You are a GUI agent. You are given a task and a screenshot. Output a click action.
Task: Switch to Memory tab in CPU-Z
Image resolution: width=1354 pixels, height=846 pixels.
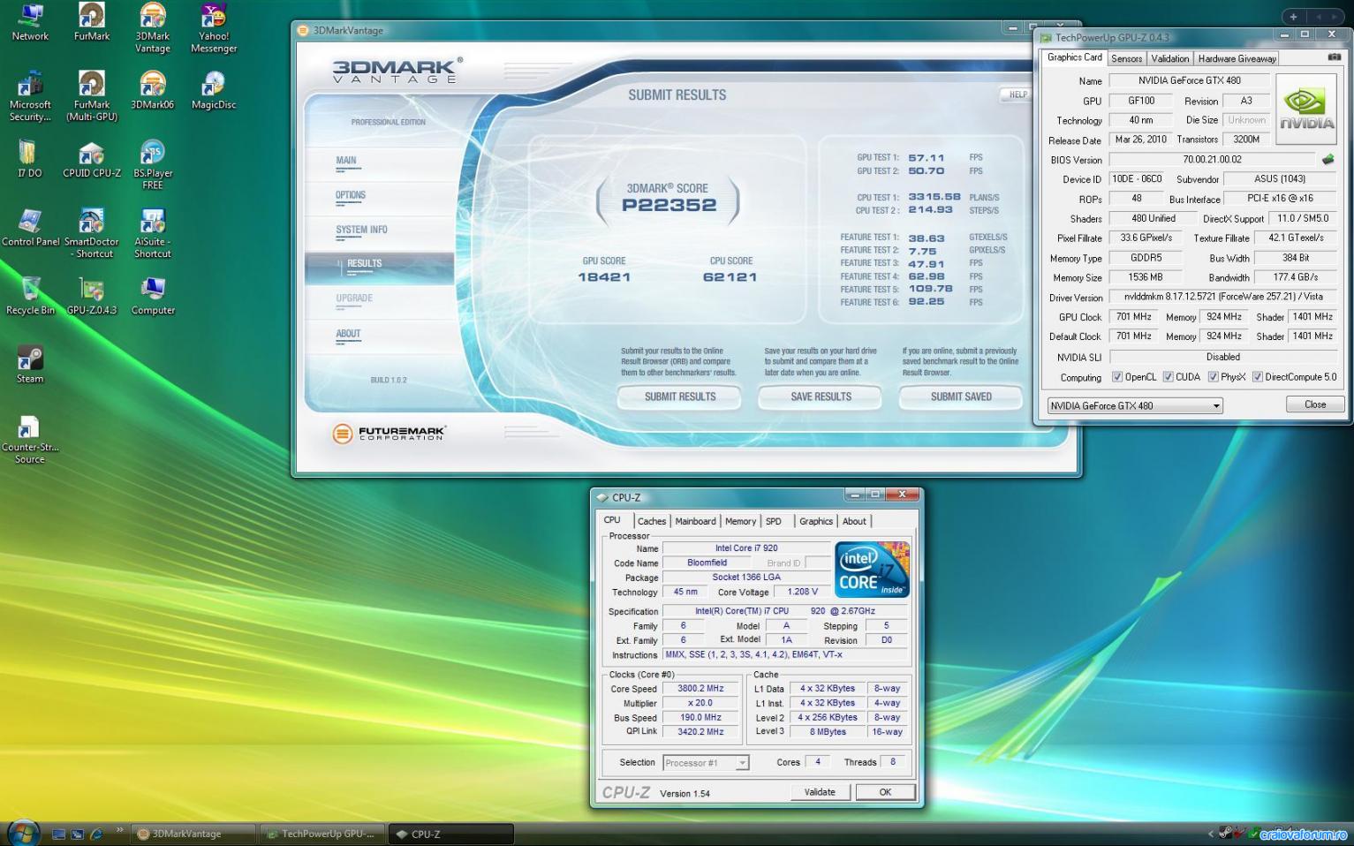(x=740, y=521)
